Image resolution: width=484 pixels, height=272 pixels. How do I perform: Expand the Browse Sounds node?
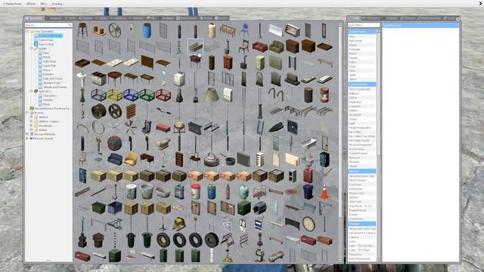pos(27,139)
